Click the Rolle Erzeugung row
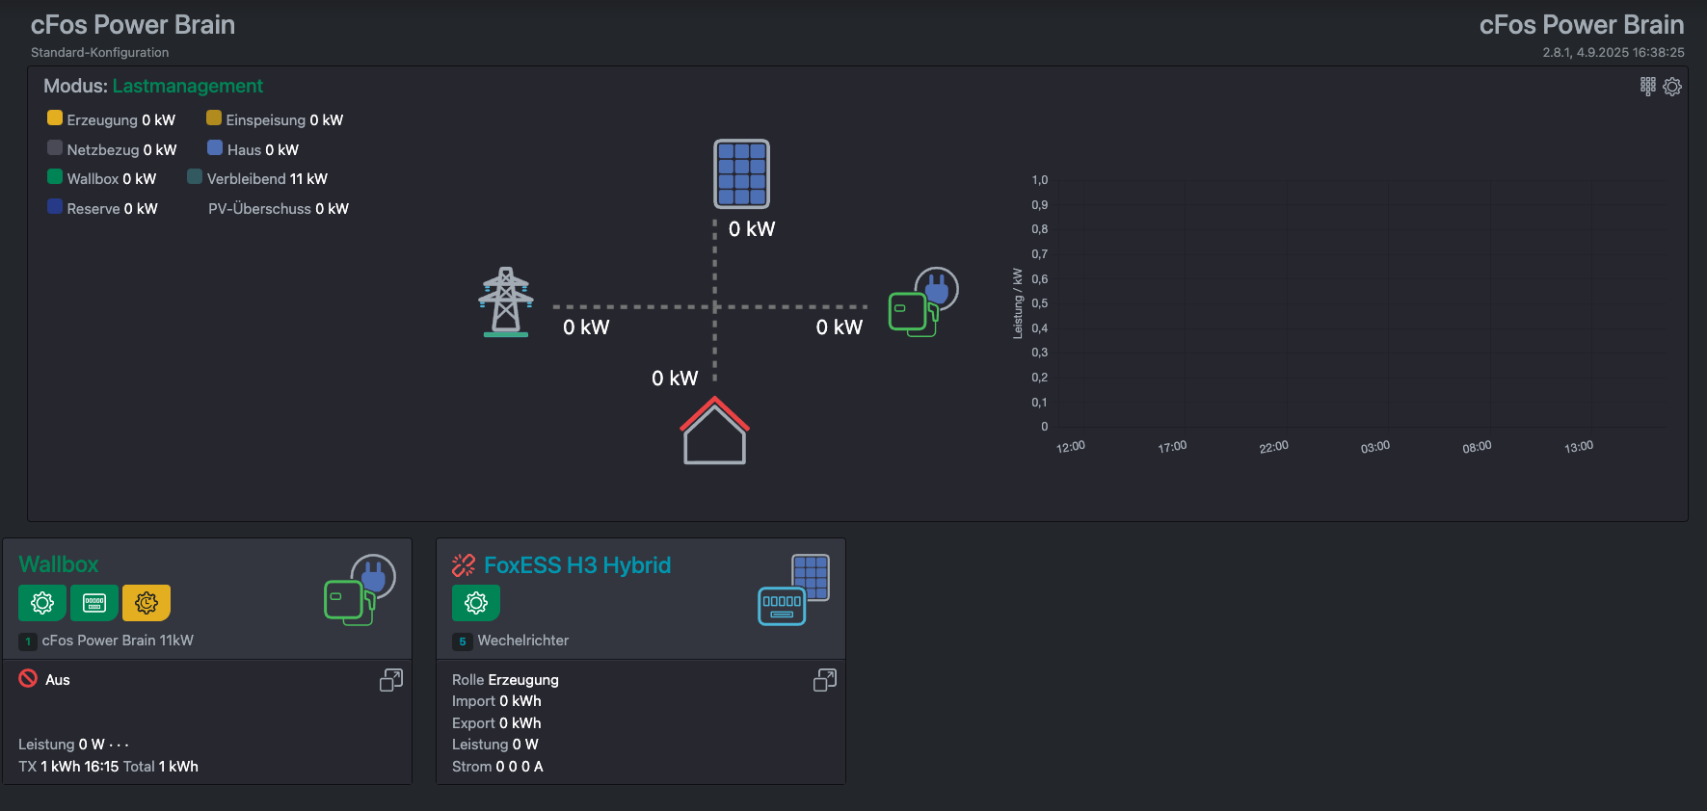Viewport: 1707px width, 811px height. (x=505, y=680)
